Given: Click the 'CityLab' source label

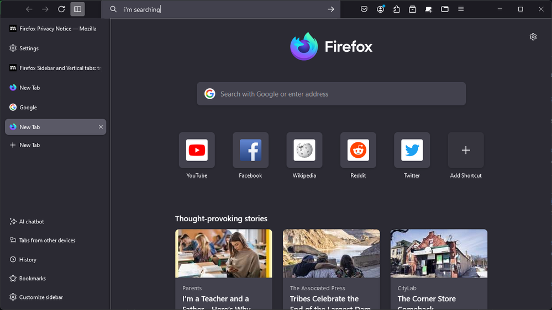Looking at the screenshot, I should [407, 288].
